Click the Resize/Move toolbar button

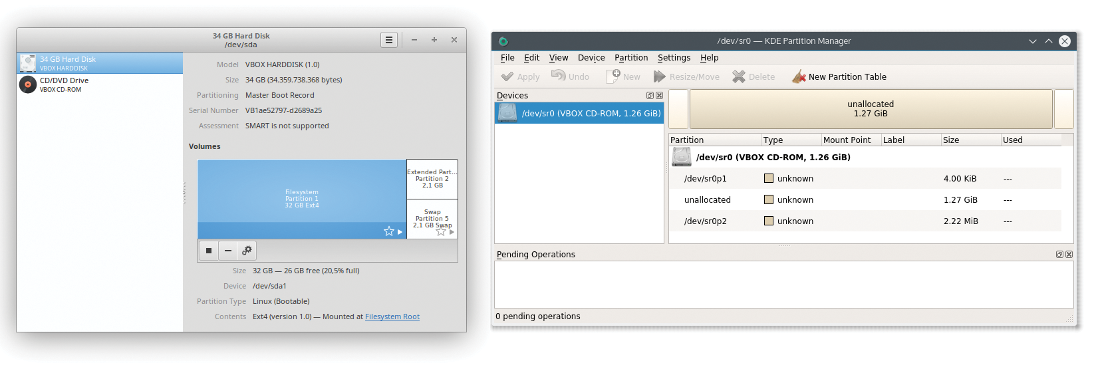click(x=686, y=76)
